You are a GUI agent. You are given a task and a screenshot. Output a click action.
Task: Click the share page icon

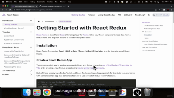156,10
